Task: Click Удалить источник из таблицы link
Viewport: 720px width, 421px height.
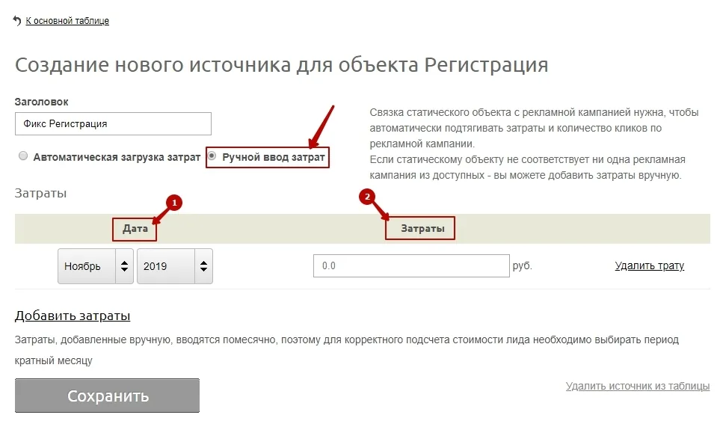Action: (x=638, y=386)
